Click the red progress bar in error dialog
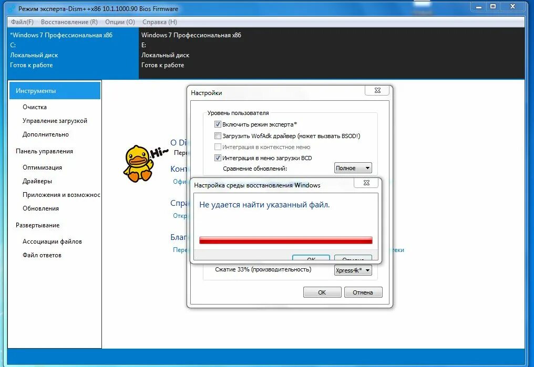The height and width of the screenshot is (367, 534). [x=286, y=240]
